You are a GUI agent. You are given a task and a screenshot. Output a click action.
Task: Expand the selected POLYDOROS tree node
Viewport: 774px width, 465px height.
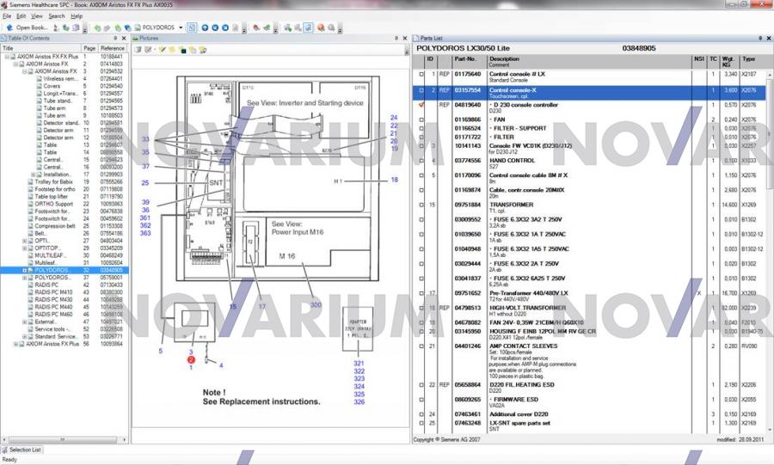coord(25,270)
